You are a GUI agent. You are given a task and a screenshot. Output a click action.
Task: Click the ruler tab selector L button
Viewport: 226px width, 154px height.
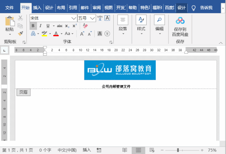click(x=5, y=50)
